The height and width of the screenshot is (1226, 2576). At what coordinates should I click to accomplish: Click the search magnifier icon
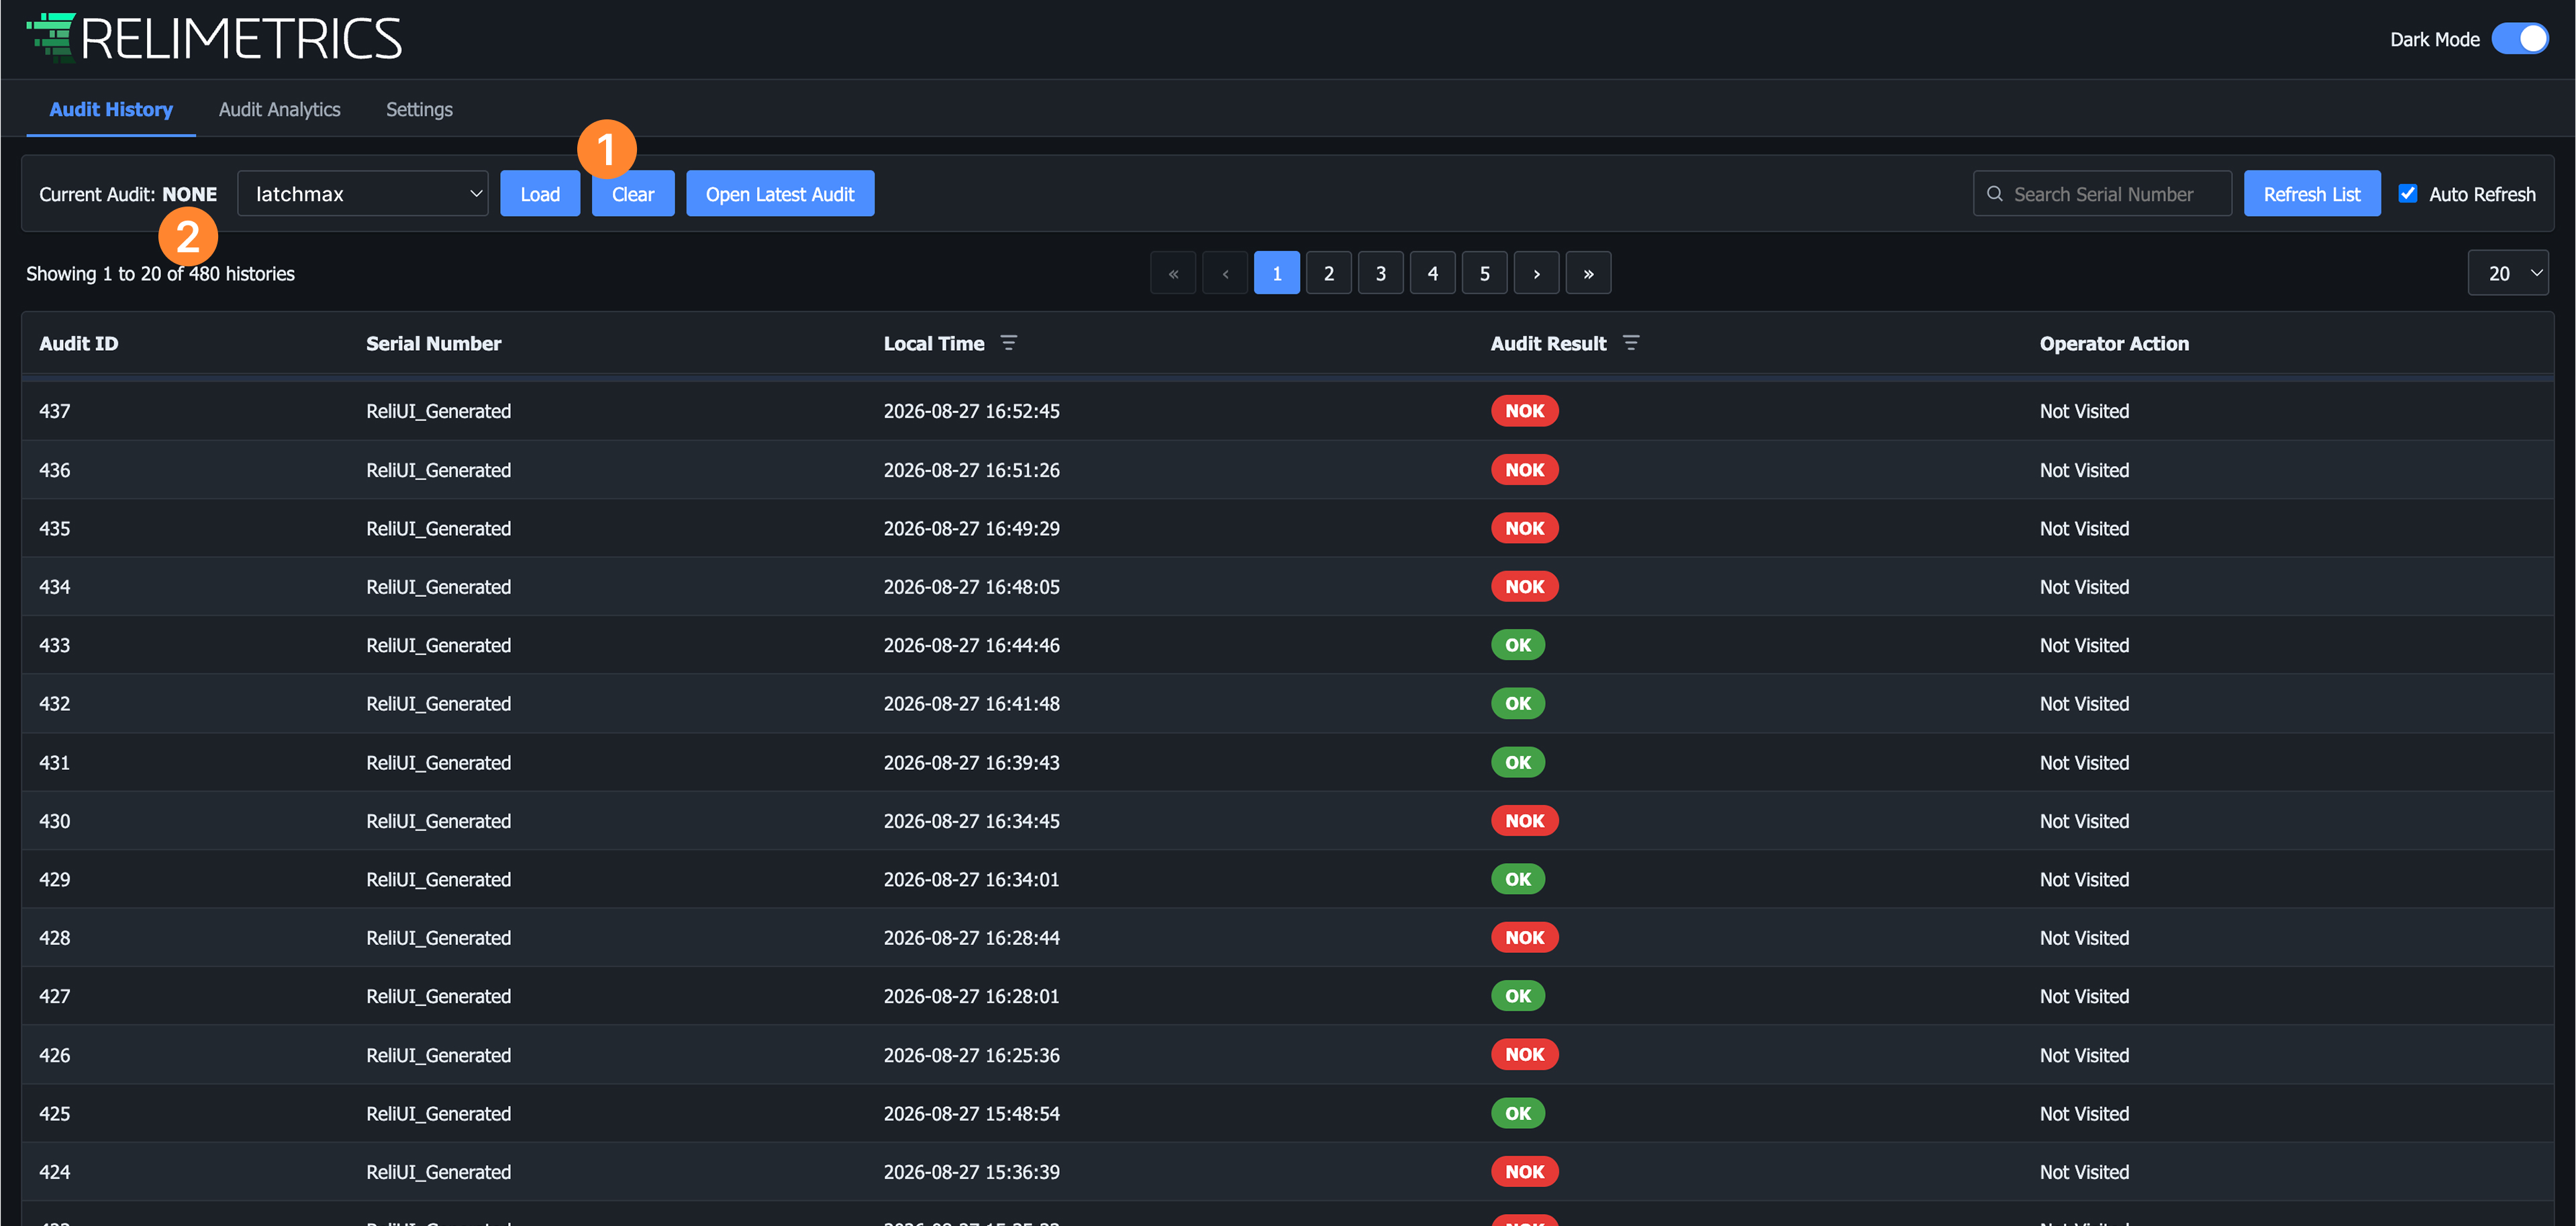click(x=1994, y=194)
